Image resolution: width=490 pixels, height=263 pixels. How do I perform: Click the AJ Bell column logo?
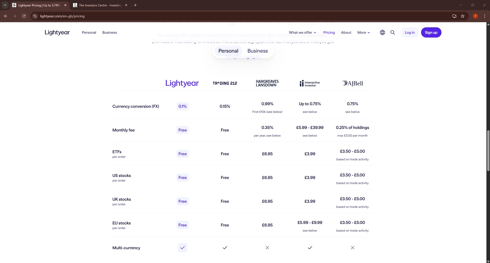point(352,83)
